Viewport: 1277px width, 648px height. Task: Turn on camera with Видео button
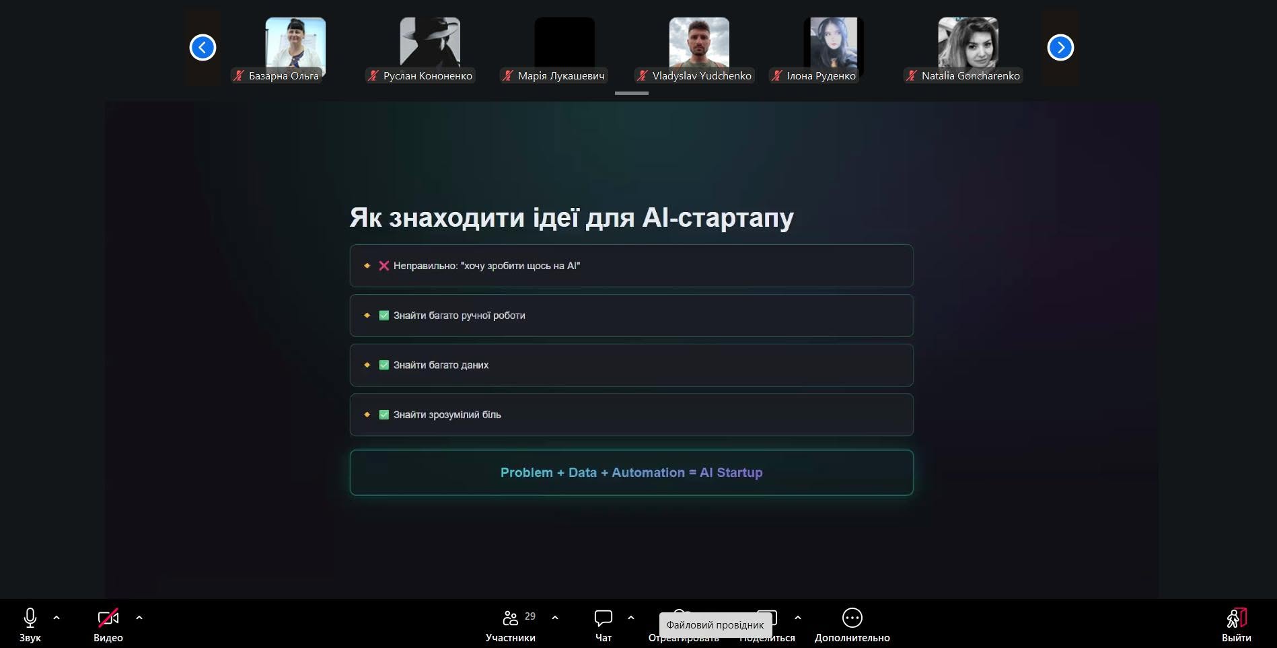point(108,625)
